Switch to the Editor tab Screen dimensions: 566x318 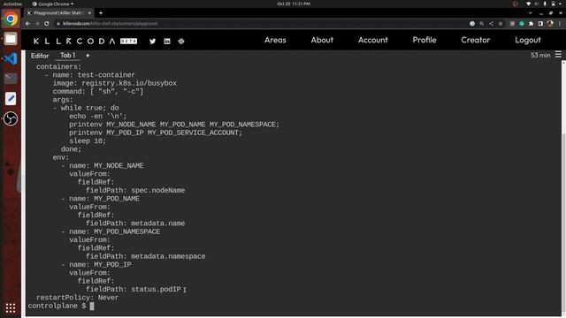click(40, 56)
